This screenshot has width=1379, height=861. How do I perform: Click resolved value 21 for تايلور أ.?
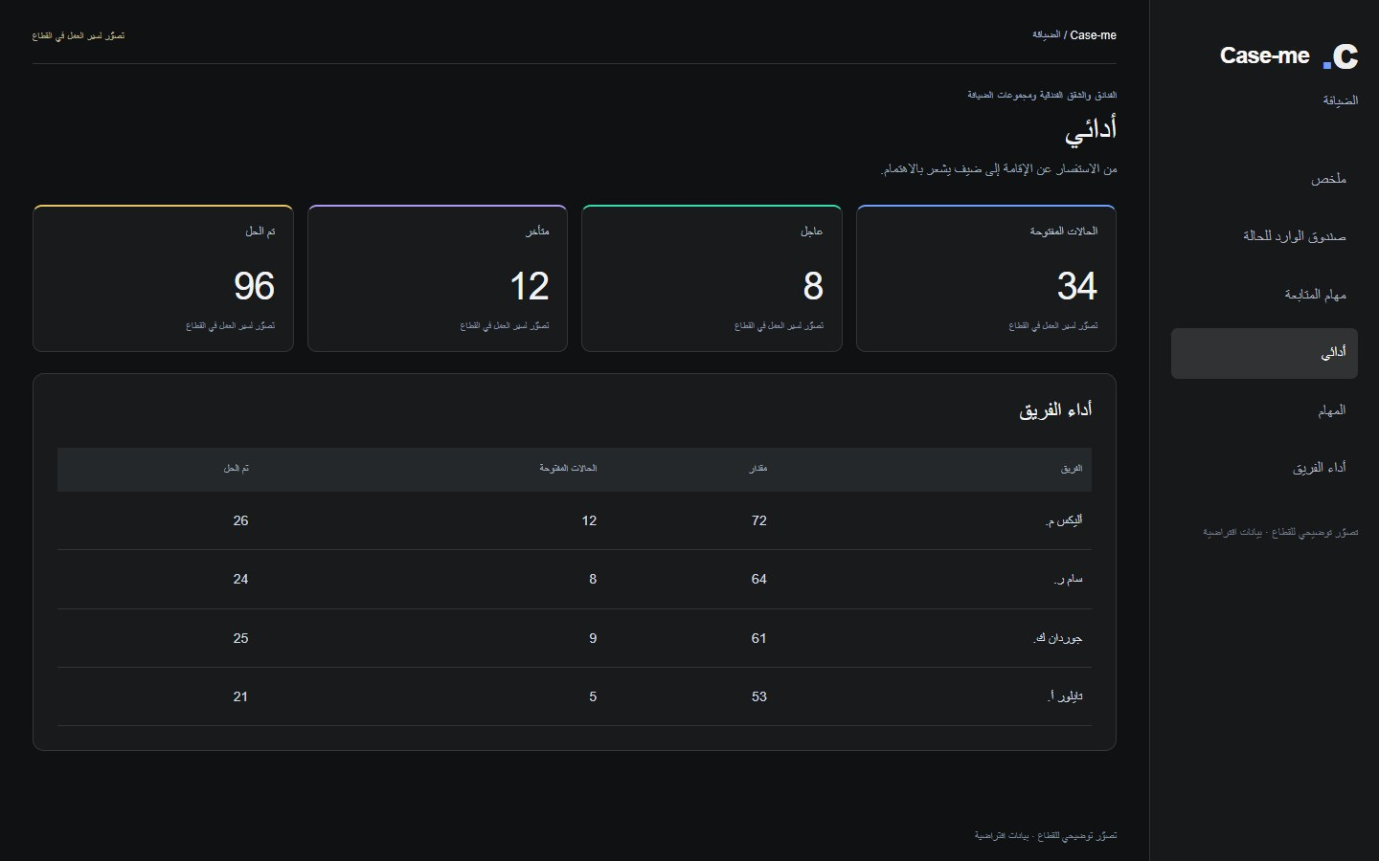coord(240,696)
